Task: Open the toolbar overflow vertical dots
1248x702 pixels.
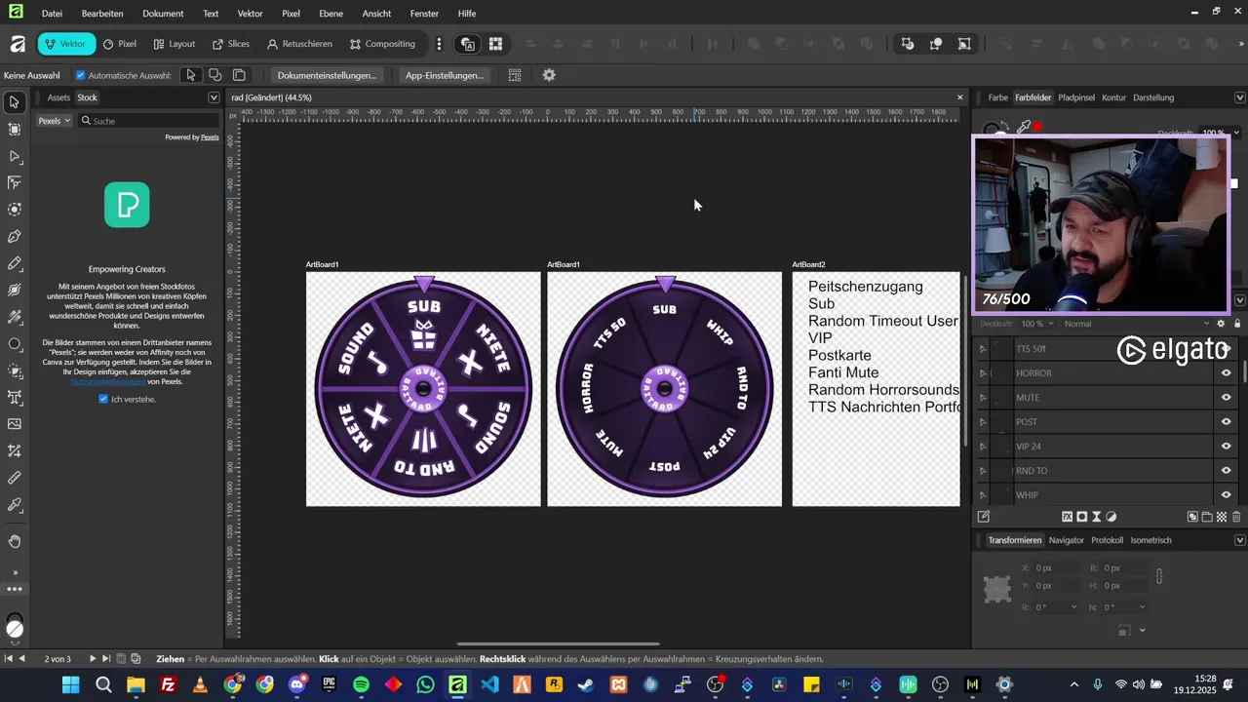Action: 439,44
